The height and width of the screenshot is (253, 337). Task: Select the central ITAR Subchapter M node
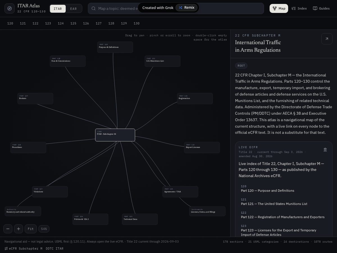coord(115,135)
